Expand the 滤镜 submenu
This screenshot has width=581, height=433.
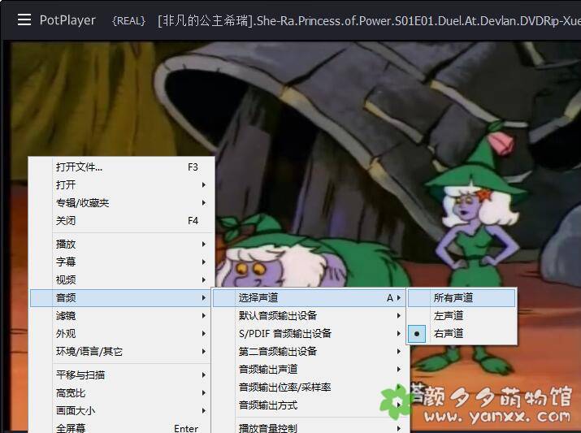120,315
